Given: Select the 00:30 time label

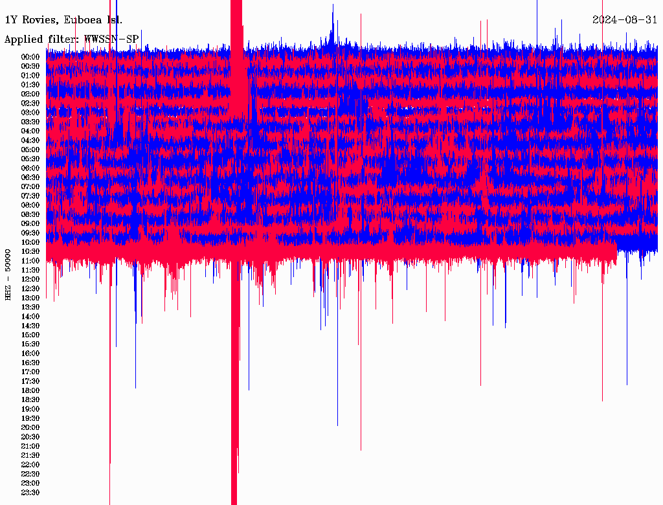Looking at the screenshot, I should (x=30, y=67).
